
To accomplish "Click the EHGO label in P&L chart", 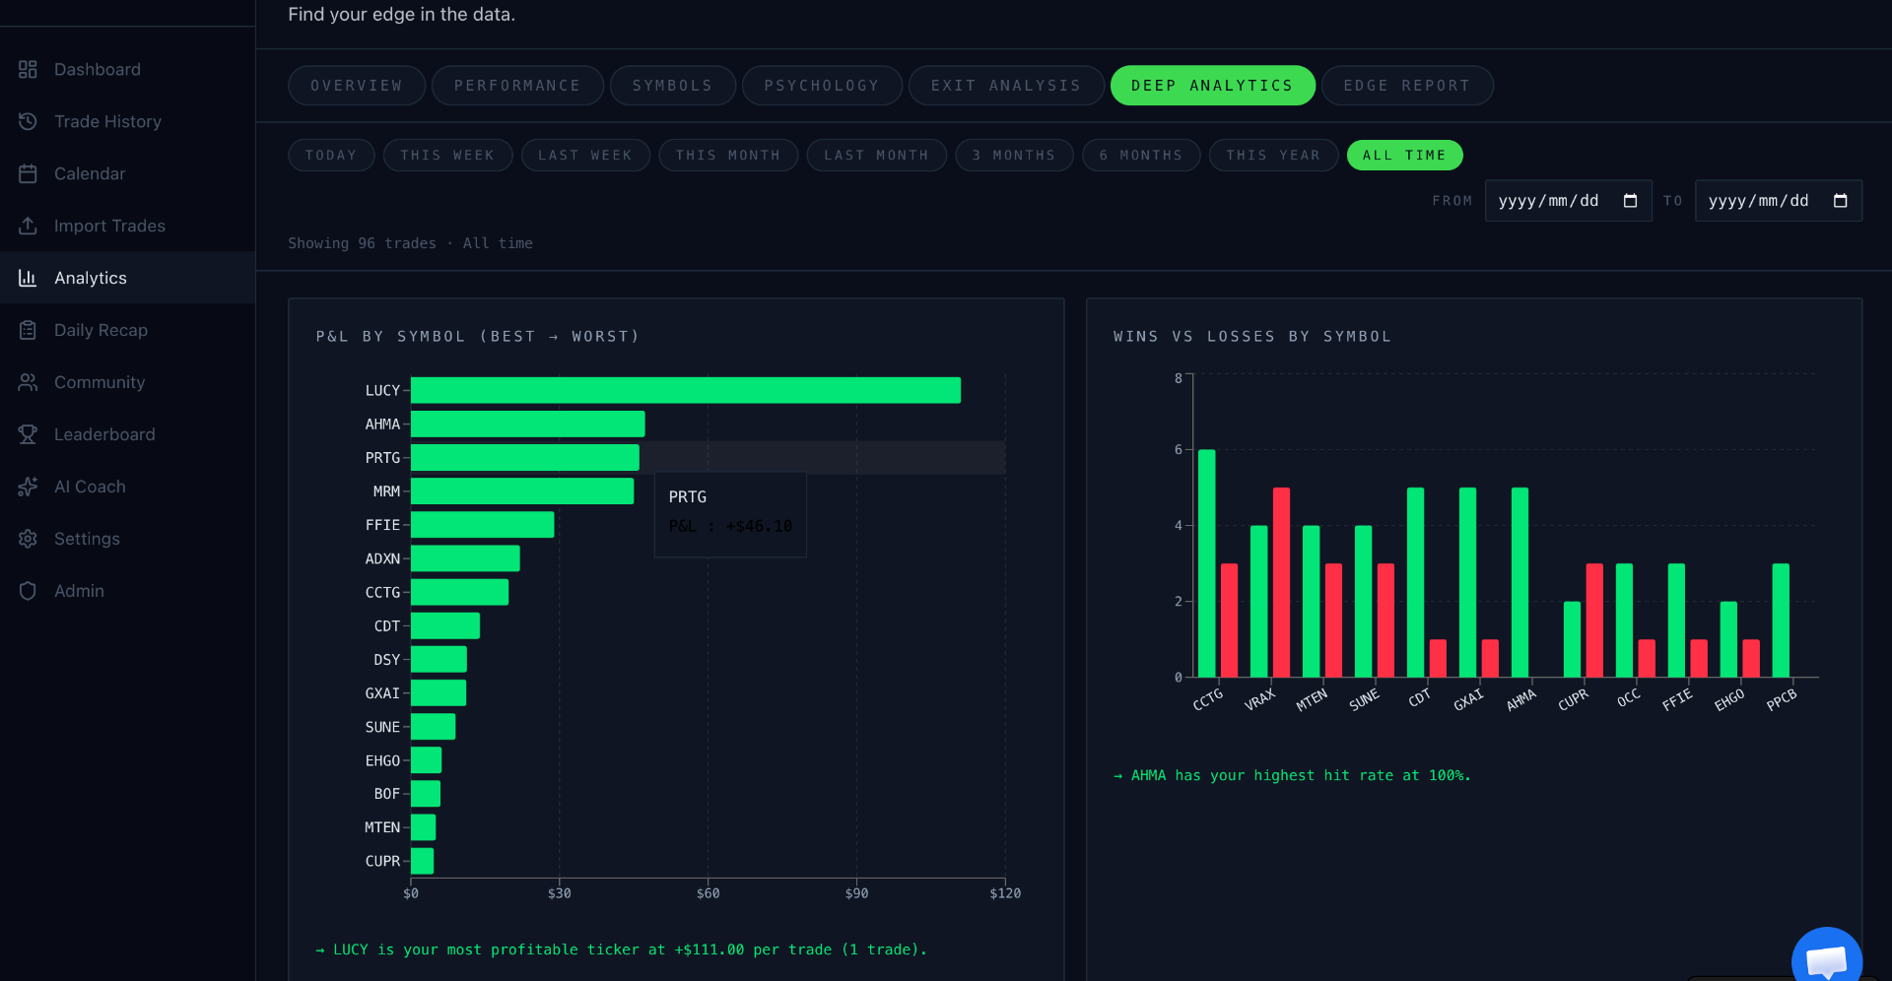I will click(382, 760).
